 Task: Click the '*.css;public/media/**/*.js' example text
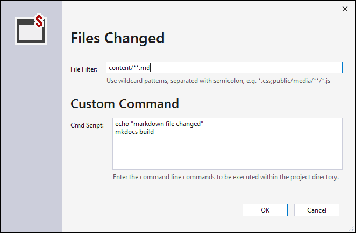coord(294,81)
